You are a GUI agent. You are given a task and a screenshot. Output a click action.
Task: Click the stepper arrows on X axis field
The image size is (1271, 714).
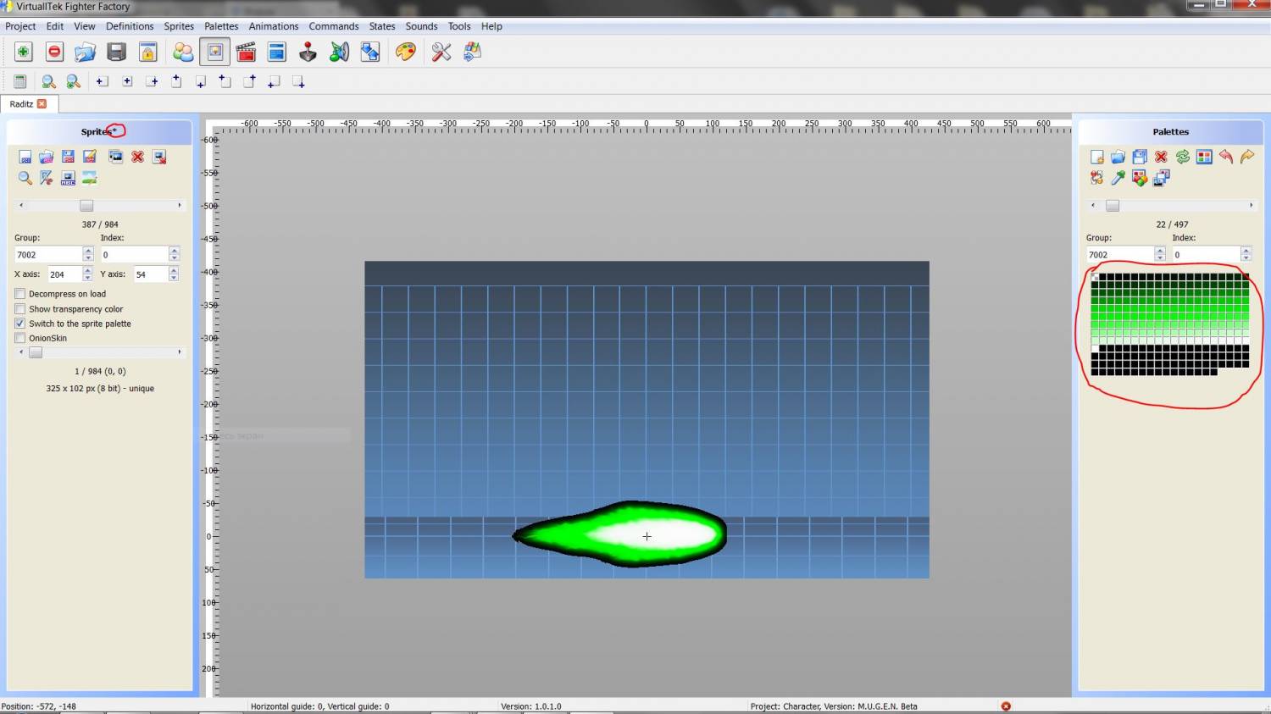(x=87, y=274)
